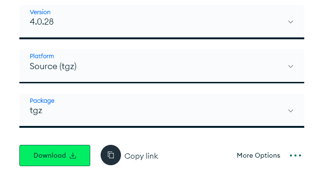This screenshot has width=317, height=178.
Task: Click the download arrow icon inside Download button
Action: tap(73, 156)
